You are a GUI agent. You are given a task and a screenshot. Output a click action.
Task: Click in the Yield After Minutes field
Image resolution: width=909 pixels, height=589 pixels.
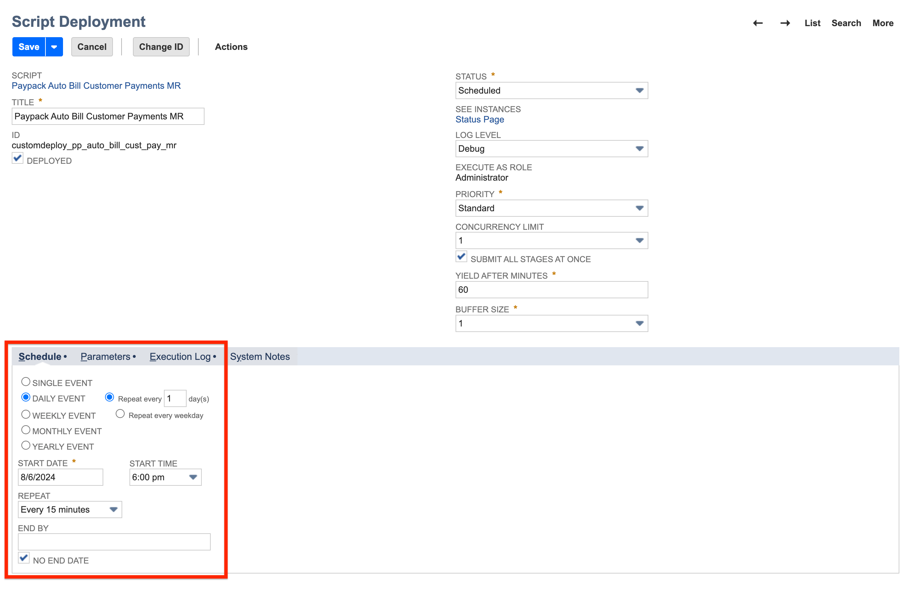coord(551,290)
